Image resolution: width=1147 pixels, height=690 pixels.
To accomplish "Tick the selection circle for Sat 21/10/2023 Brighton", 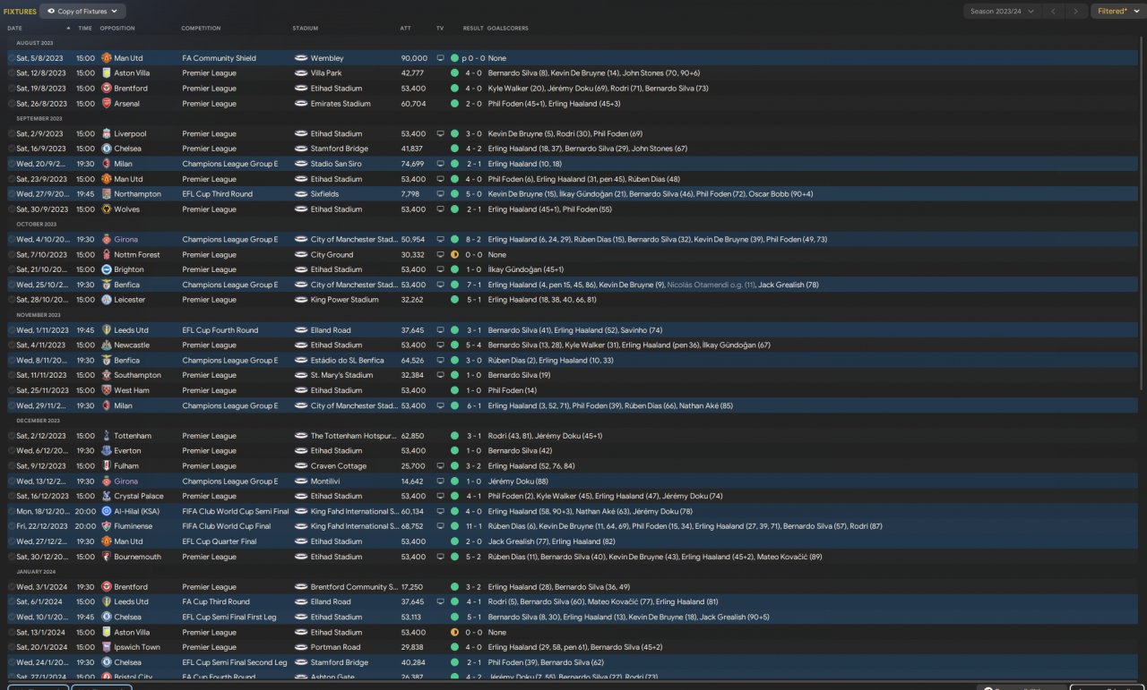I will [12, 269].
